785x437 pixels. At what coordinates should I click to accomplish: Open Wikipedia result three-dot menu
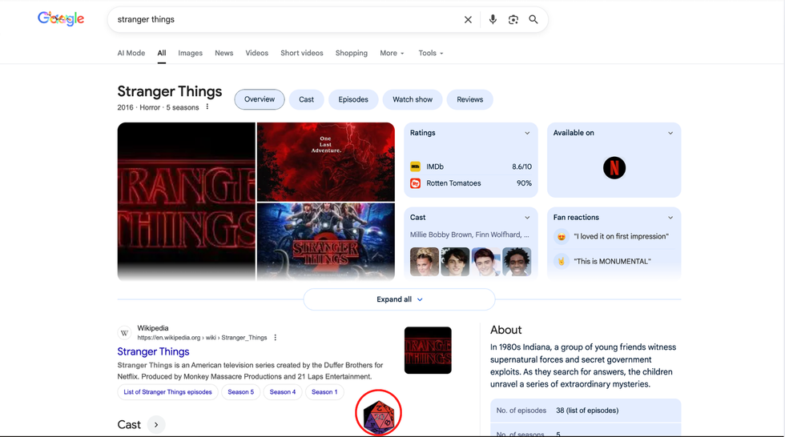tap(276, 338)
